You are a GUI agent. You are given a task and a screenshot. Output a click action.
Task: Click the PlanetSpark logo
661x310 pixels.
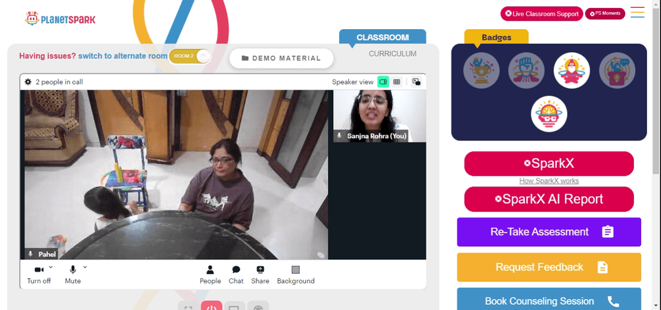tap(60, 19)
